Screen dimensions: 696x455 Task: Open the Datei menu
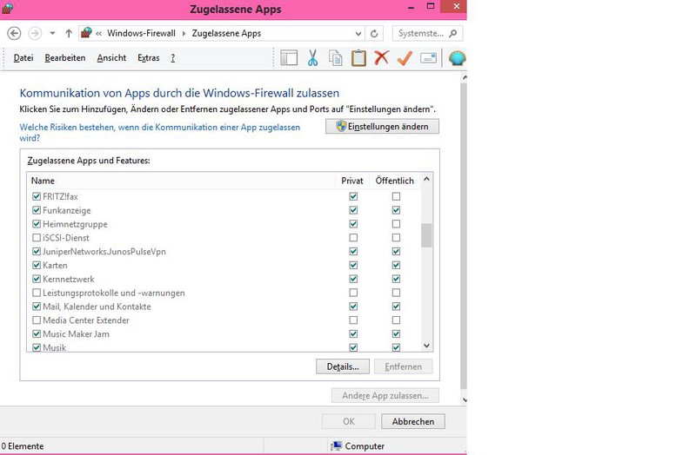[23, 58]
